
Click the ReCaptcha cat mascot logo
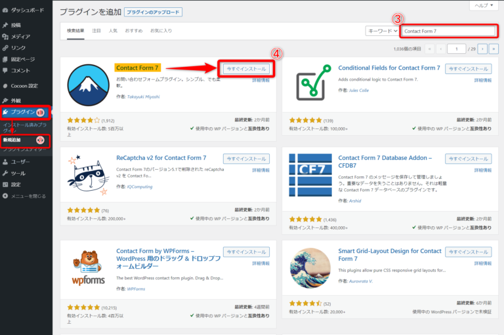point(88,175)
